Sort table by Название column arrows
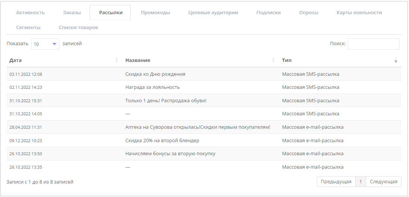Screen dimensions: 409x197 (x=273, y=60)
